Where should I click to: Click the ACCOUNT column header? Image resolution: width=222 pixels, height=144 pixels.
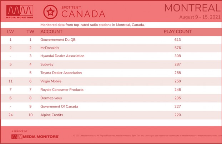pos(51,32)
